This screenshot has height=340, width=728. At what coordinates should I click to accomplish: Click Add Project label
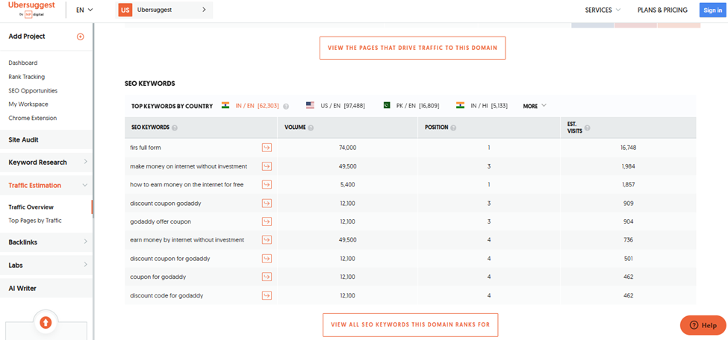[x=27, y=37]
